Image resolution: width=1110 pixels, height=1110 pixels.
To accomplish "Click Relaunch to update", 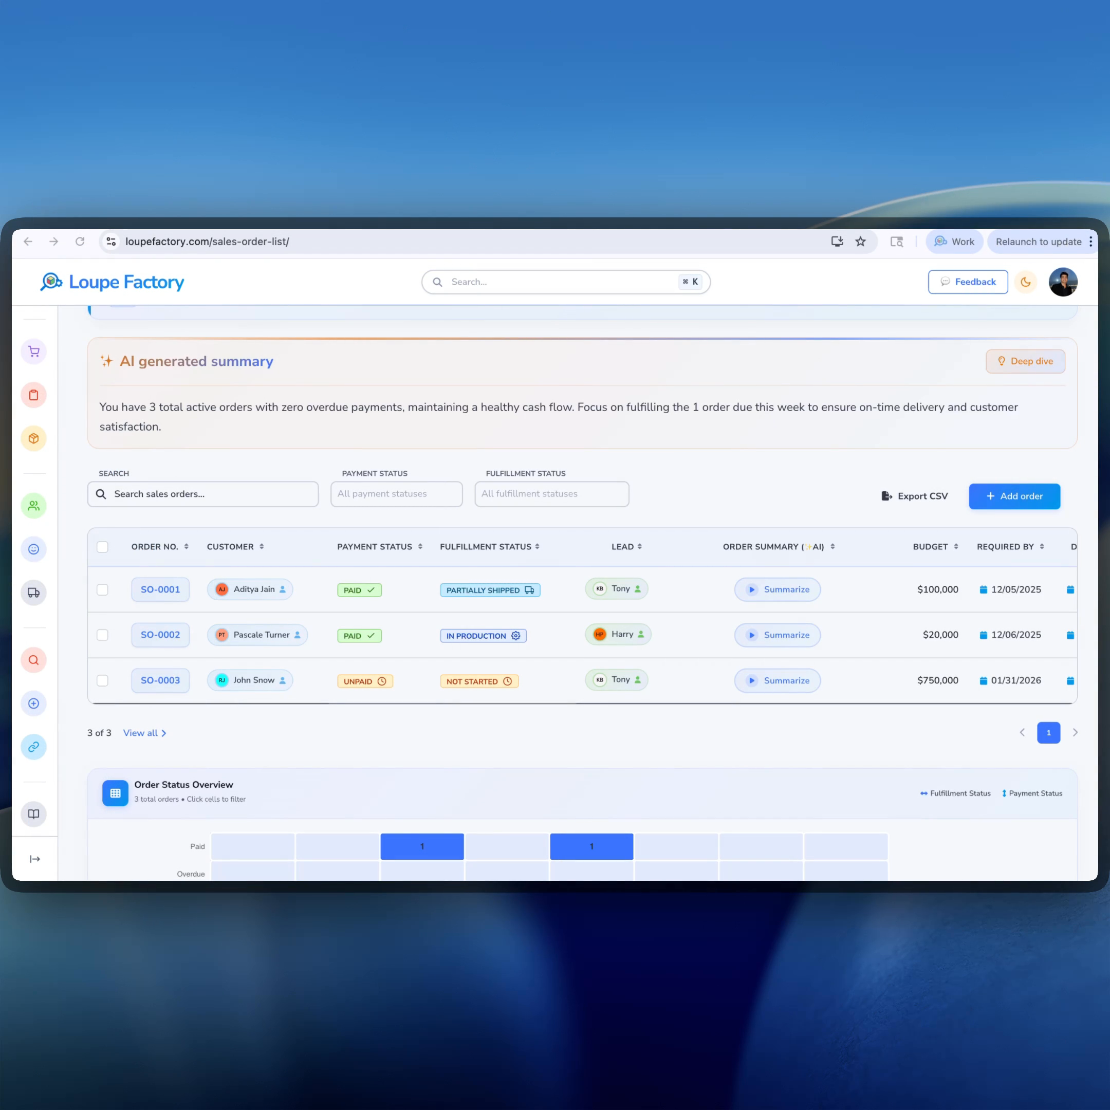I will pyautogui.click(x=1038, y=242).
